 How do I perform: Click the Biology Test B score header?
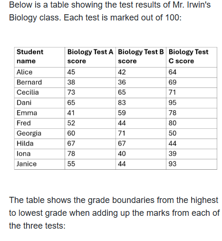pos(141,57)
